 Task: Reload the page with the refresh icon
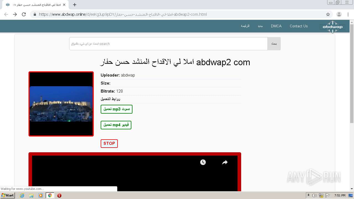[x=24, y=14]
